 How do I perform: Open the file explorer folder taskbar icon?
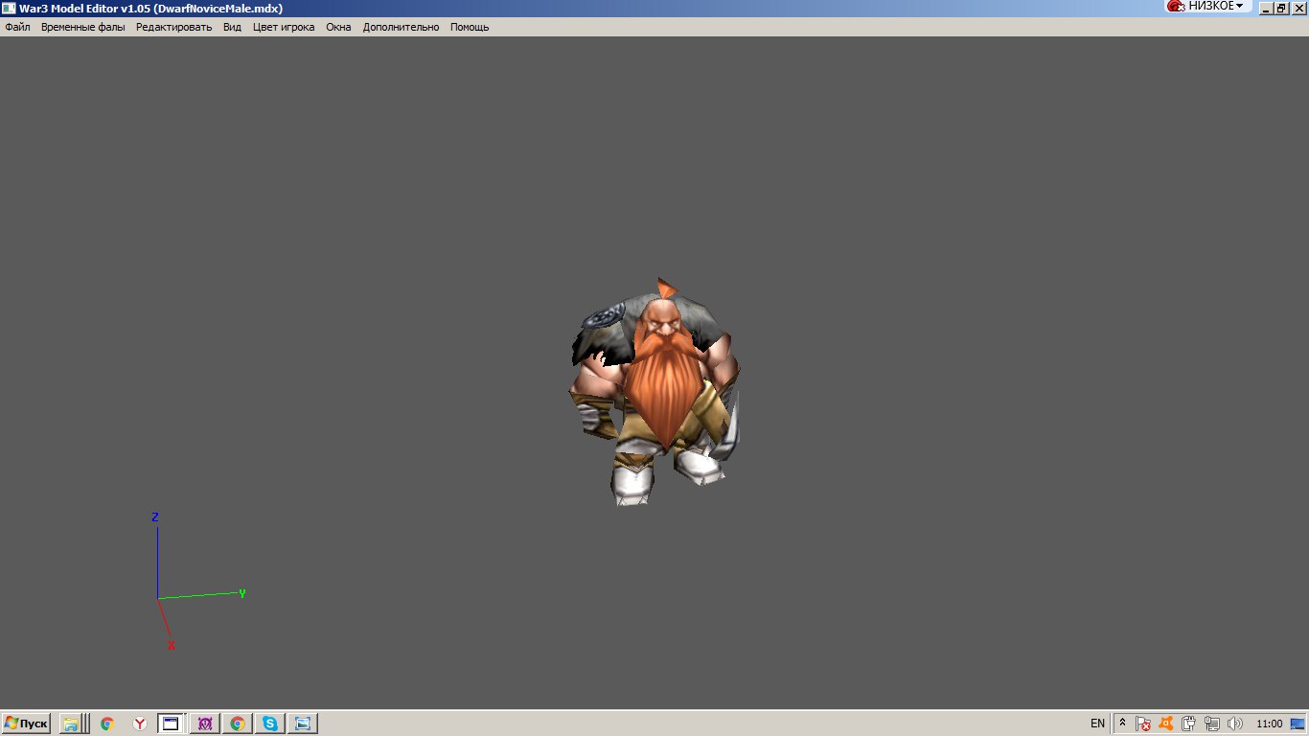(x=71, y=724)
